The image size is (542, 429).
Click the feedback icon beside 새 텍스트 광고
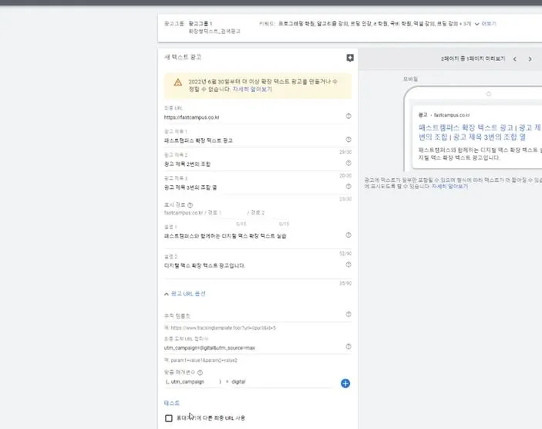(350, 58)
